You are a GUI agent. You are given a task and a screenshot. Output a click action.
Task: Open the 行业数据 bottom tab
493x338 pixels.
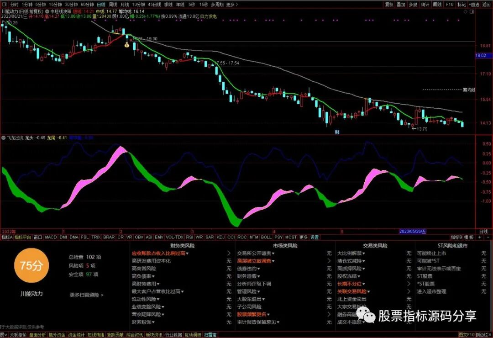point(173,335)
